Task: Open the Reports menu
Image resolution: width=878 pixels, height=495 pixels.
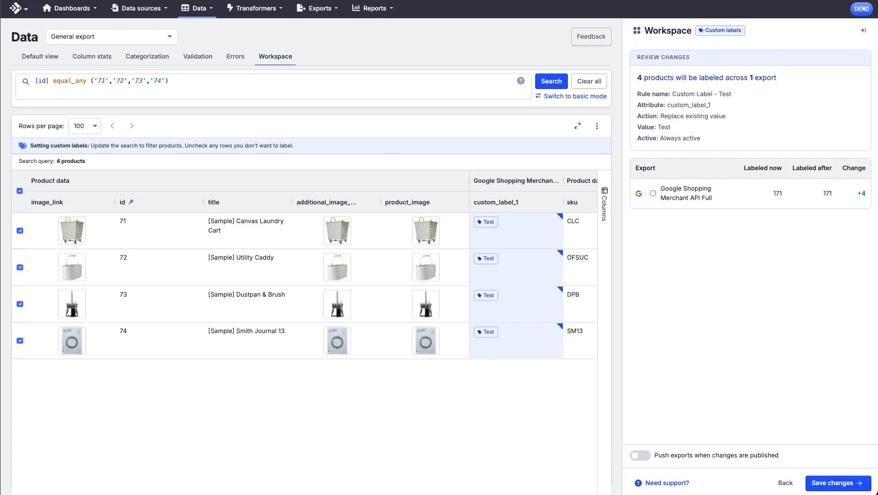Action: click(x=373, y=8)
